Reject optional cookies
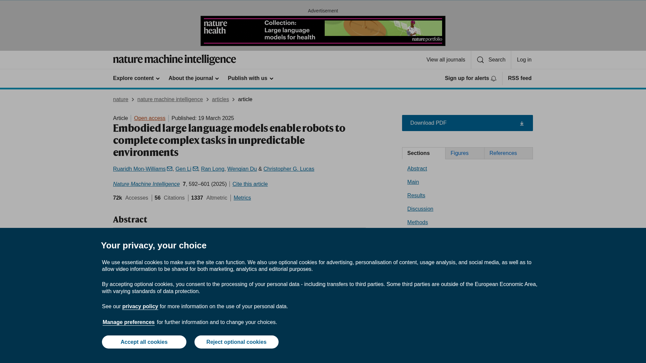The image size is (646, 363). point(236,342)
